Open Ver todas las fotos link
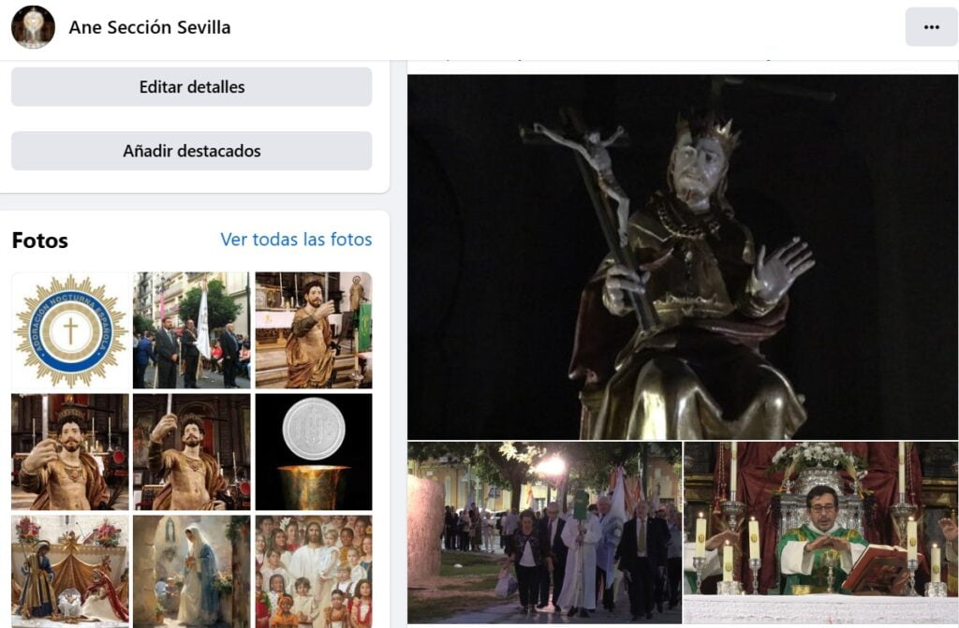Screen dimensions: 959x628 point(296,240)
